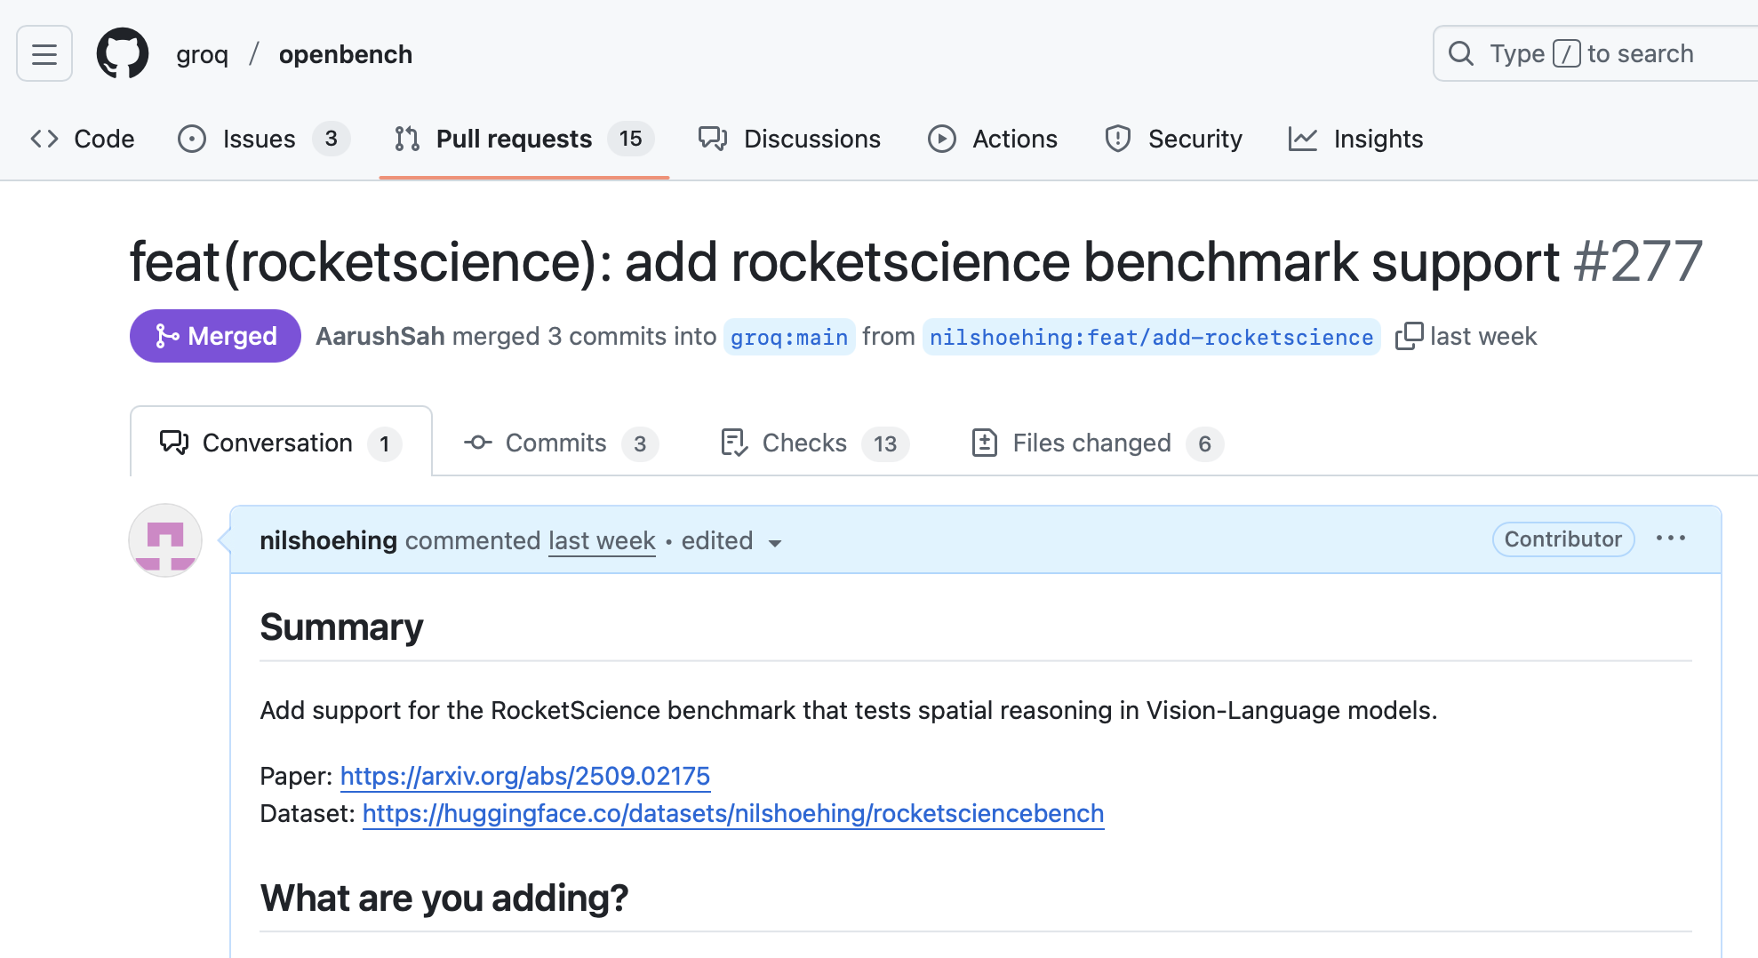Open the nilshoehing username link in comment
The image size is (1758, 958).
[x=328, y=540]
